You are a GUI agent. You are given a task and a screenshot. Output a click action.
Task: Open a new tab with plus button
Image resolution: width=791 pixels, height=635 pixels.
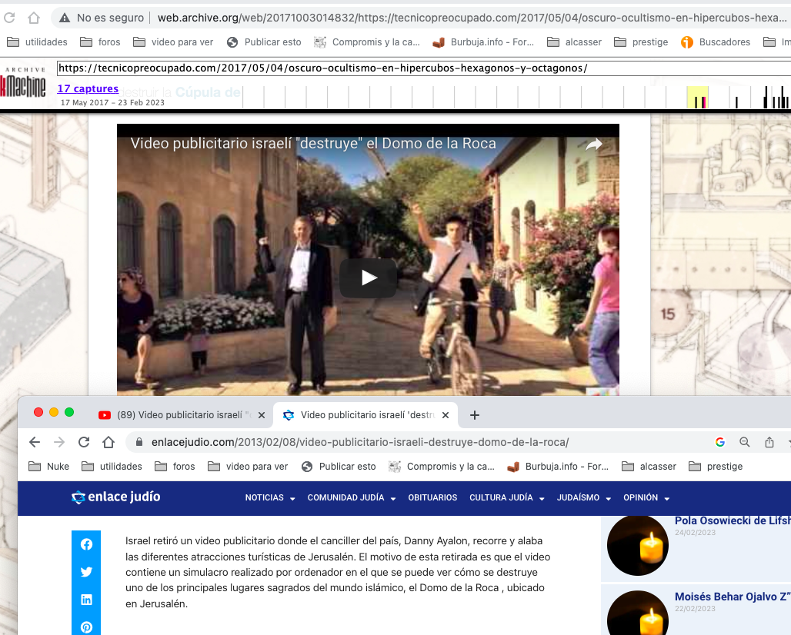point(475,415)
